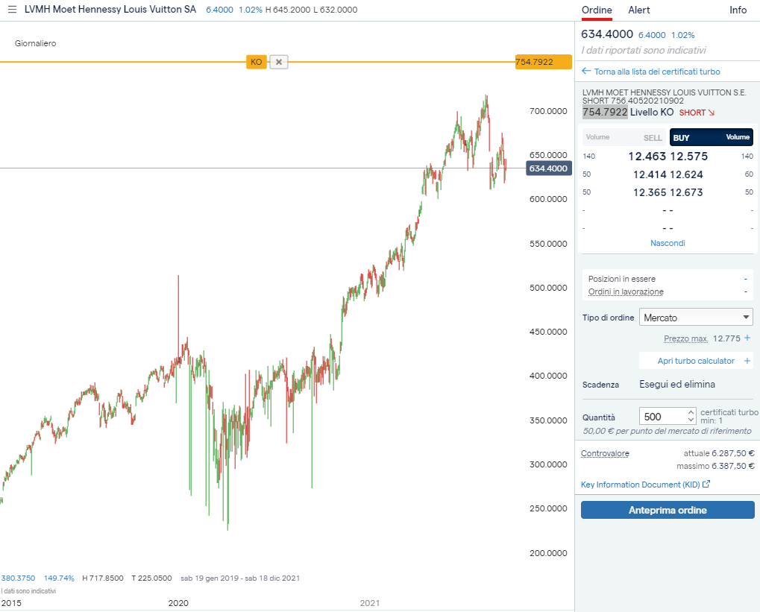Open the Info tab
This screenshot has width=760, height=612.
[738, 10]
